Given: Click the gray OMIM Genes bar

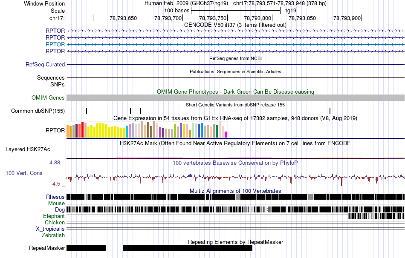Looking at the screenshot, I should click(235, 97).
